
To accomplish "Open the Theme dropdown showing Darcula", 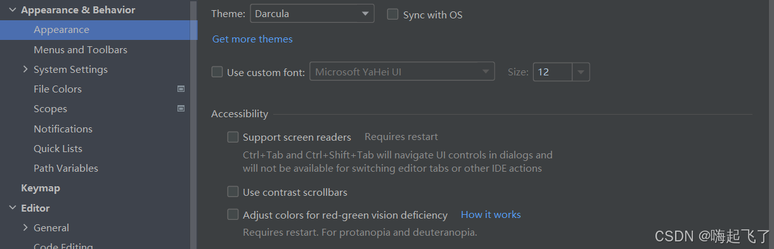I will [x=312, y=13].
